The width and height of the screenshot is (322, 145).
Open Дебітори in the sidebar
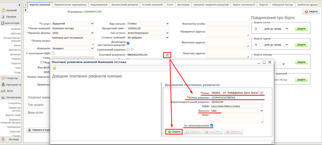pyautogui.click(x=16, y=34)
